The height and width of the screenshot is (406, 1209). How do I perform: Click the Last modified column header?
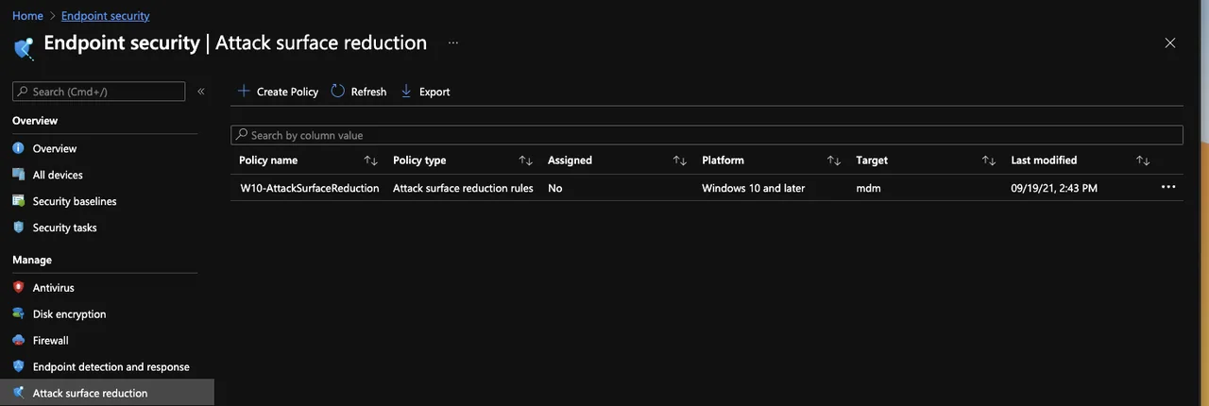pos(1044,161)
